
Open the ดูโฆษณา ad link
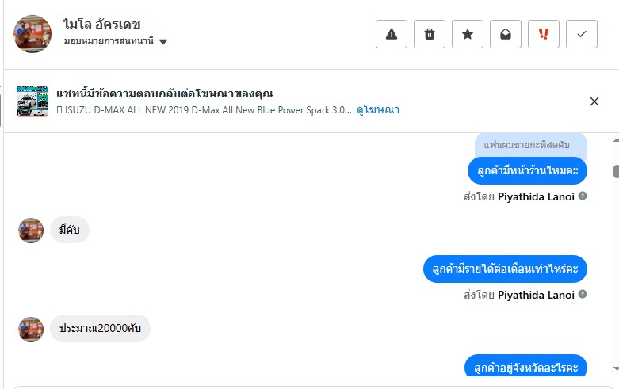tap(378, 110)
